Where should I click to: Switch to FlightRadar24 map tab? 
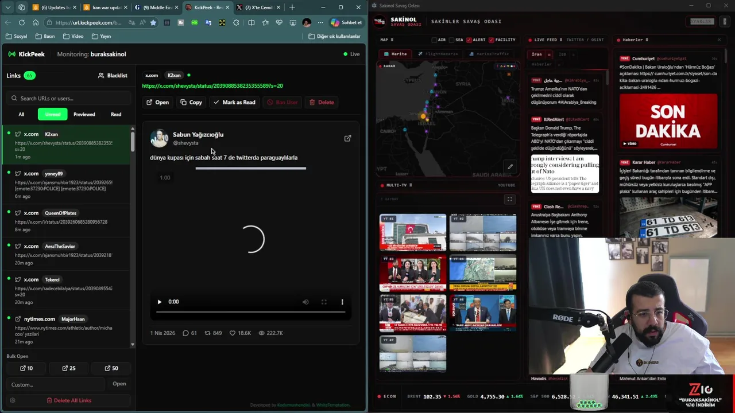click(x=438, y=54)
